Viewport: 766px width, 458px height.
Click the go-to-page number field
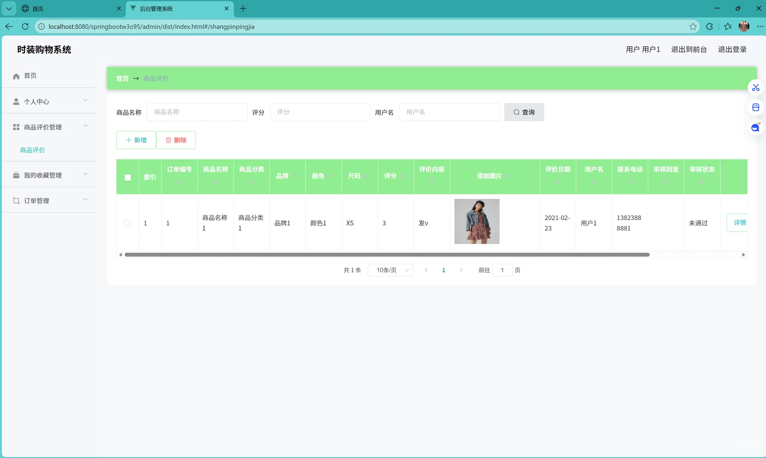pos(502,270)
